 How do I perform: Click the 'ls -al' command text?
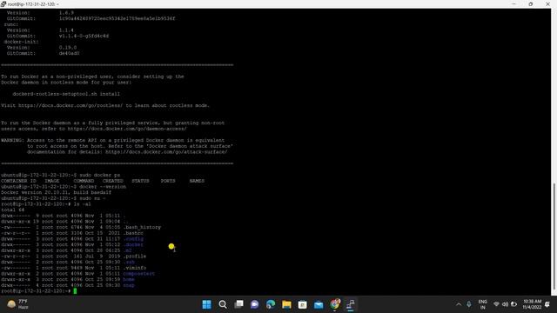pyautogui.click(x=82, y=204)
